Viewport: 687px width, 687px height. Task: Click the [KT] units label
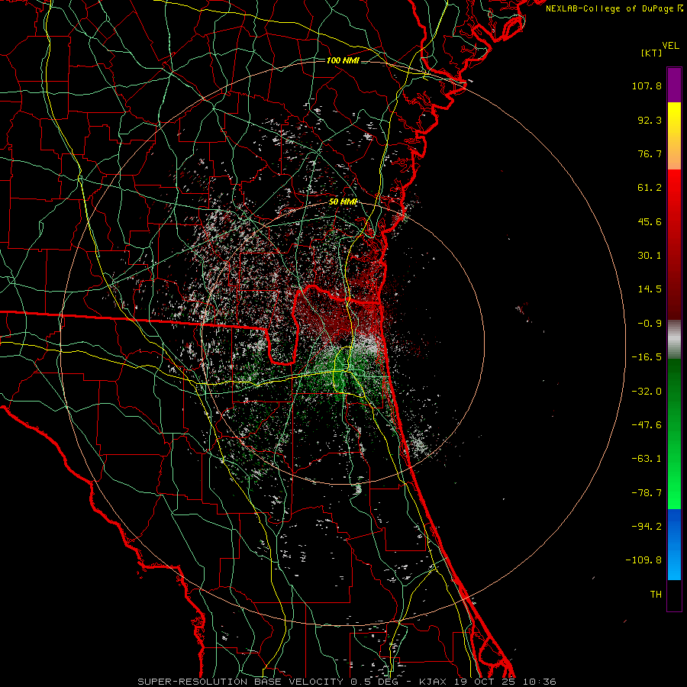652,53
